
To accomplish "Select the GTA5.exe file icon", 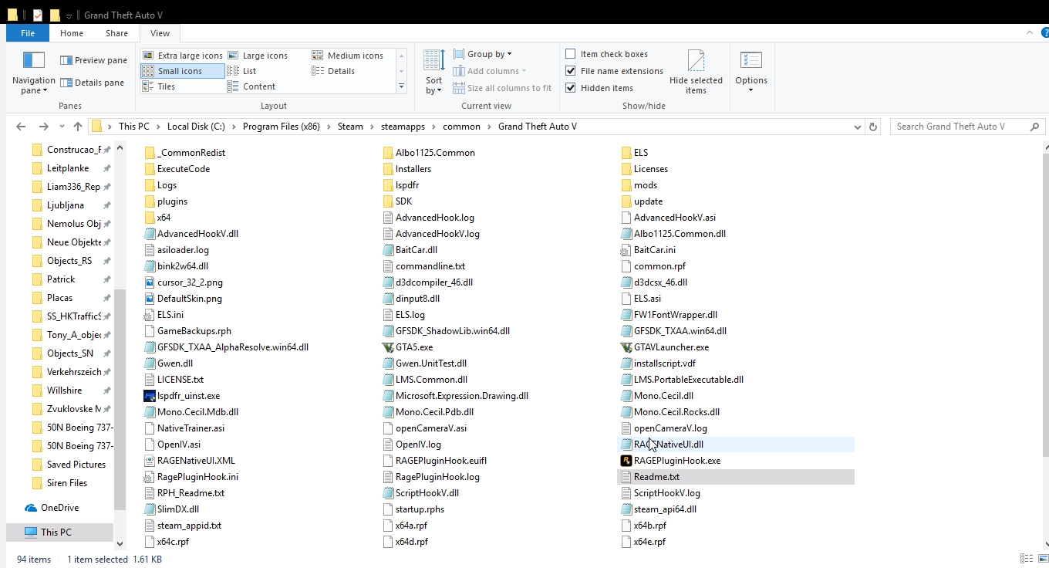I will 389,347.
